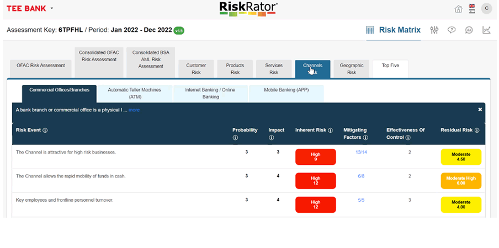The image size is (499, 248).
Task: Open the chart report icon
Action: pos(486,30)
